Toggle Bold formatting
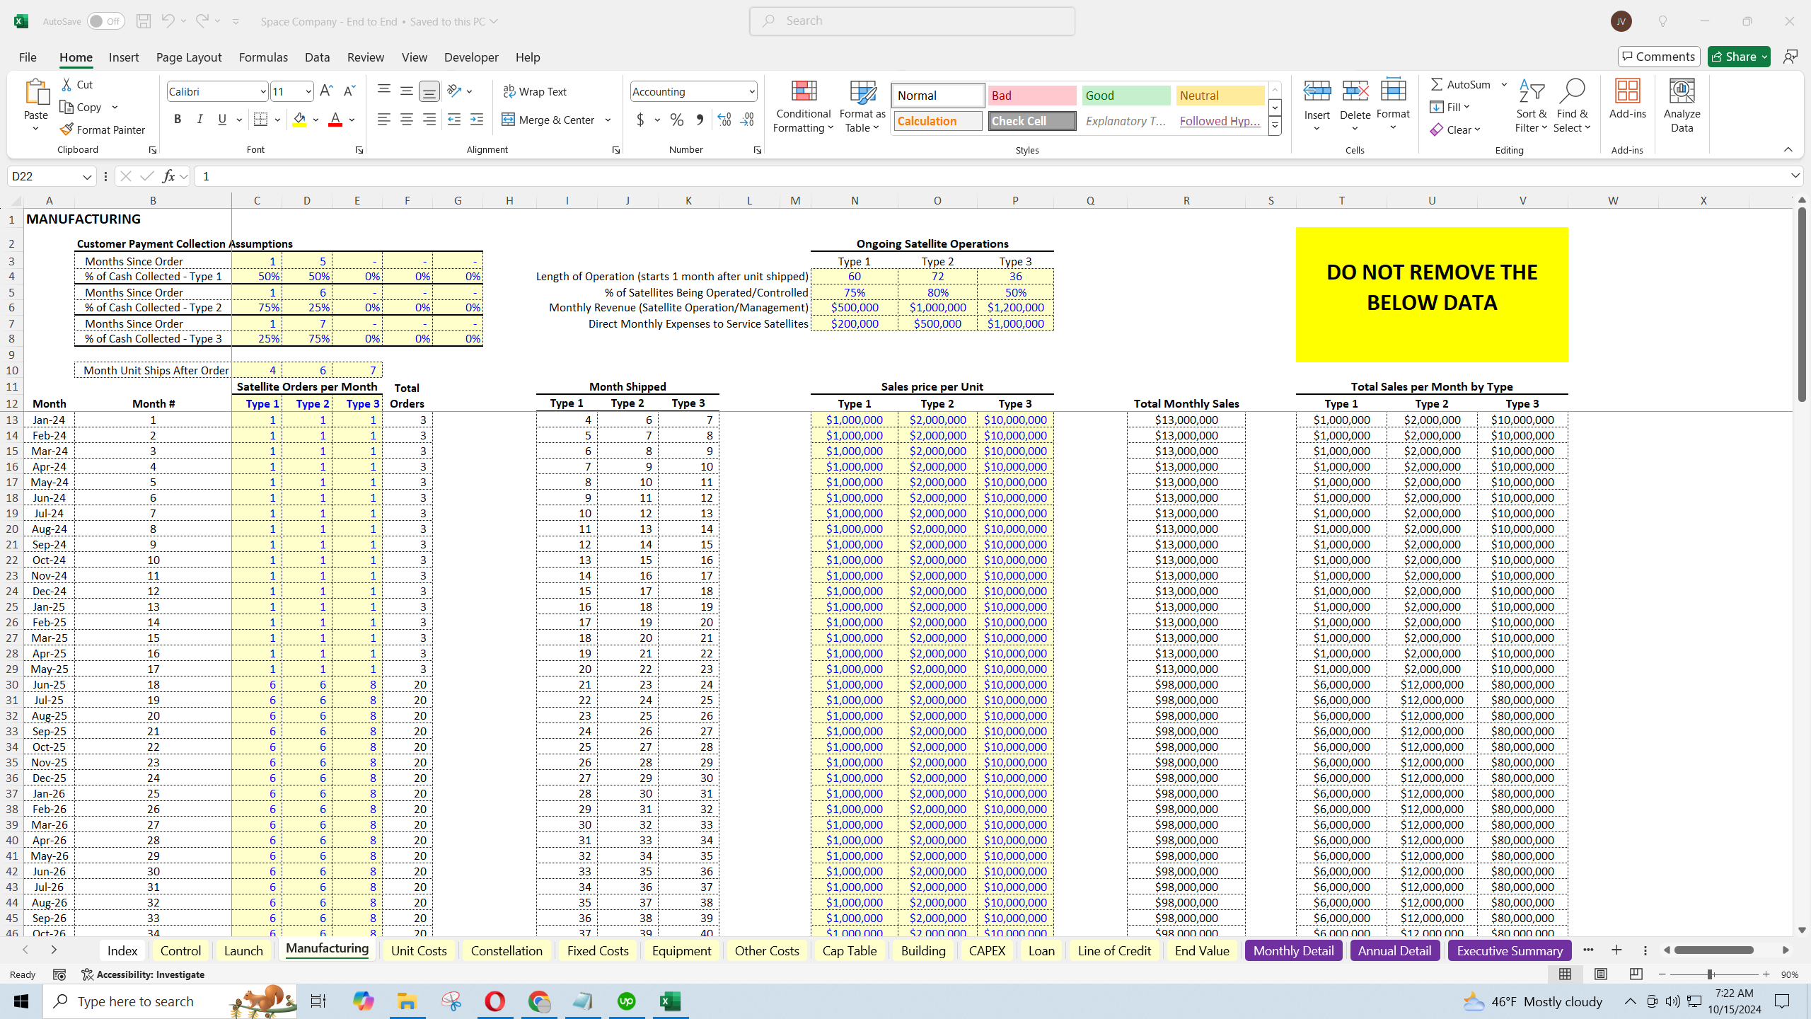 178,120
